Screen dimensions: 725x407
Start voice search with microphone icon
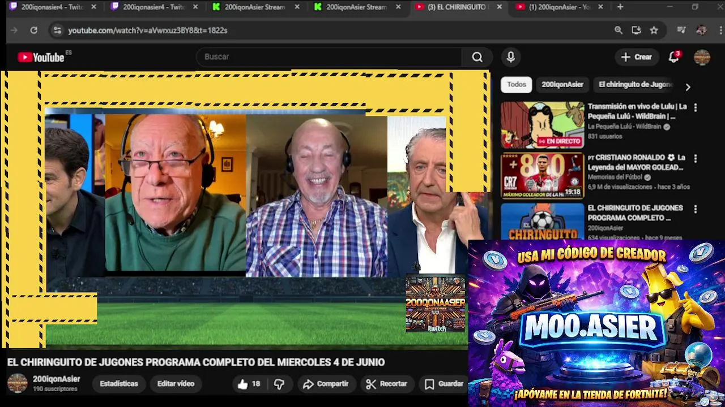click(510, 57)
